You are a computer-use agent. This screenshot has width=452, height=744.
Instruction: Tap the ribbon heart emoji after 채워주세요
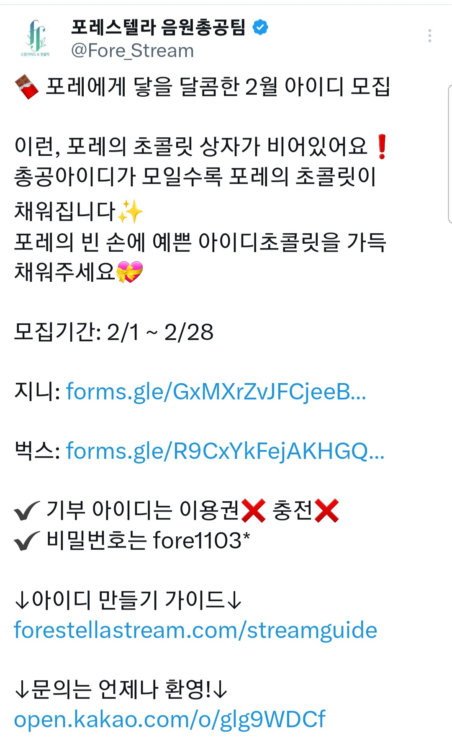130,272
